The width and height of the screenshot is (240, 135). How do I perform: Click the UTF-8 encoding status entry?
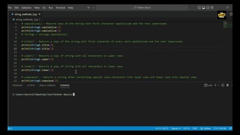(186, 128)
